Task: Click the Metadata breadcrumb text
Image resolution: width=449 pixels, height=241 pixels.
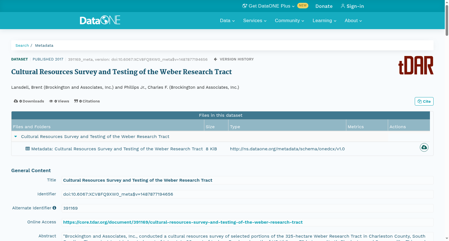Action: click(44, 45)
